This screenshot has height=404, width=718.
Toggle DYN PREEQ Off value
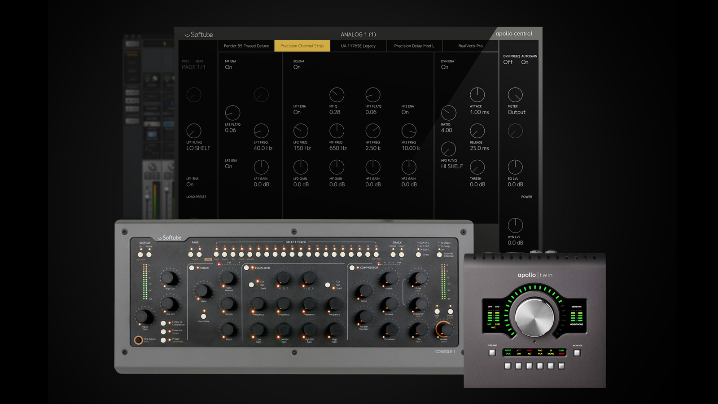508,62
